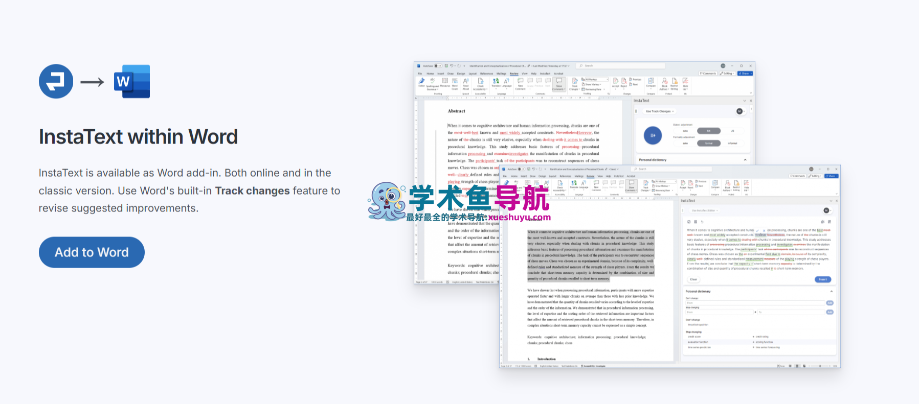Open View tab in front Word window
The height and width of the screenshot is (404, 919).
click(x=600, y=176)
